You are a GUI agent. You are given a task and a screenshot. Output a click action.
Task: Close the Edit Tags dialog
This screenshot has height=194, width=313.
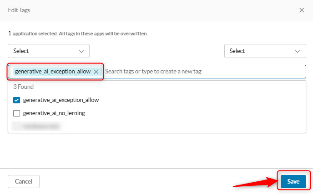(x=302, y=10)
